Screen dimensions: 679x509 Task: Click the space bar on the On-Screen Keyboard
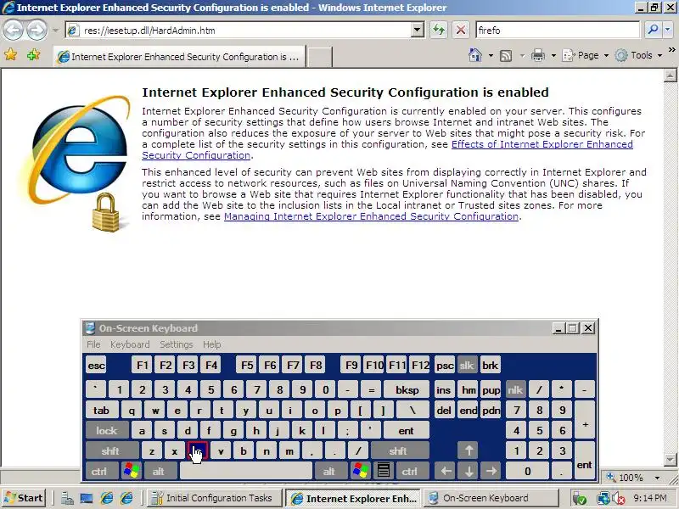245,471
